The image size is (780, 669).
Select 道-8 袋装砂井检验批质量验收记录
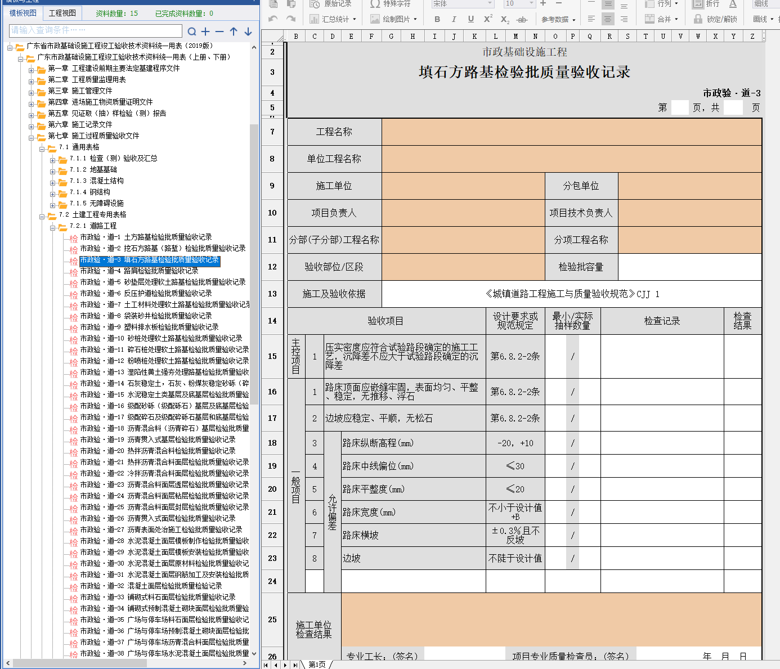pyautogui.click(x=146, y=316)
